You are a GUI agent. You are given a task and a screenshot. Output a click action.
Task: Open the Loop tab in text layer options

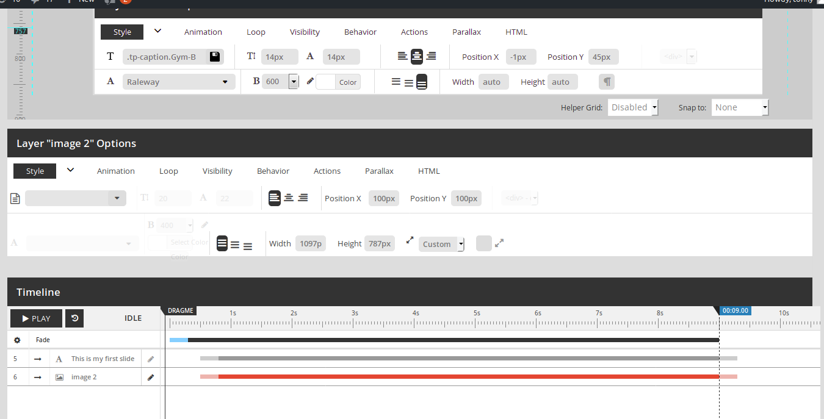pos(256,32)
